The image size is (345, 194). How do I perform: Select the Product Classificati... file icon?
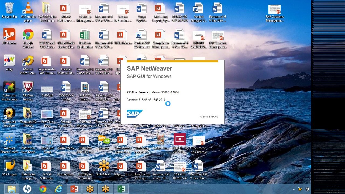[66, 117]
